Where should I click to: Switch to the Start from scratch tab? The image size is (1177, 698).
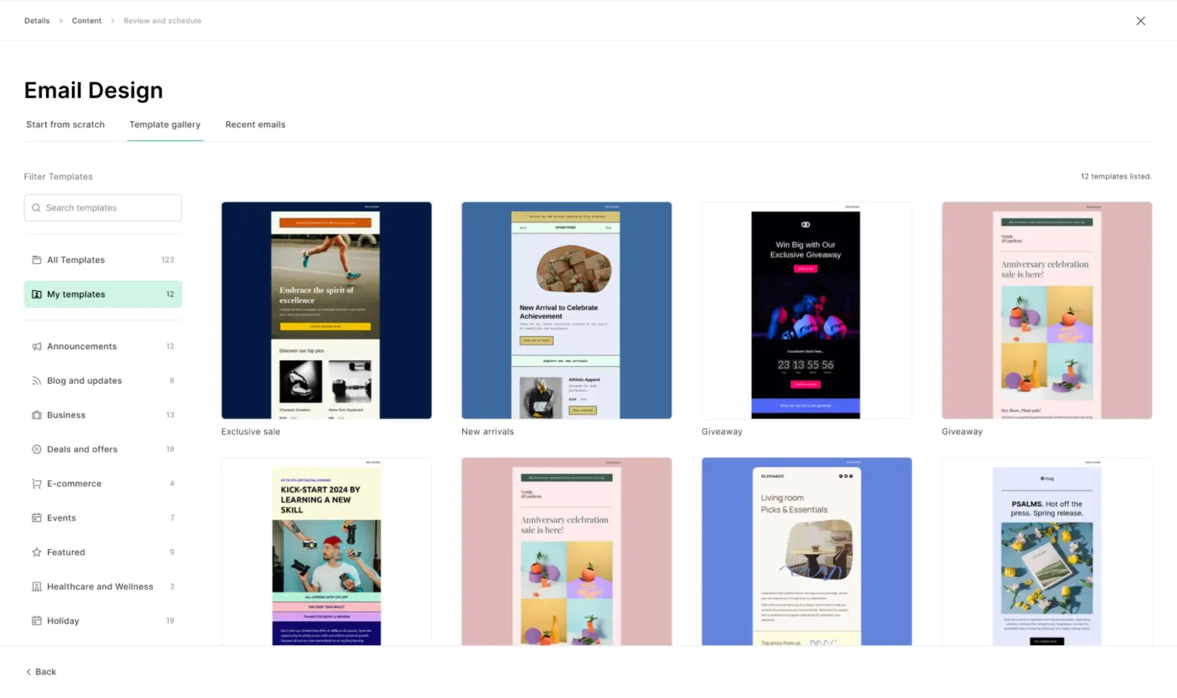pyautogui.click(x=65, y=124)
